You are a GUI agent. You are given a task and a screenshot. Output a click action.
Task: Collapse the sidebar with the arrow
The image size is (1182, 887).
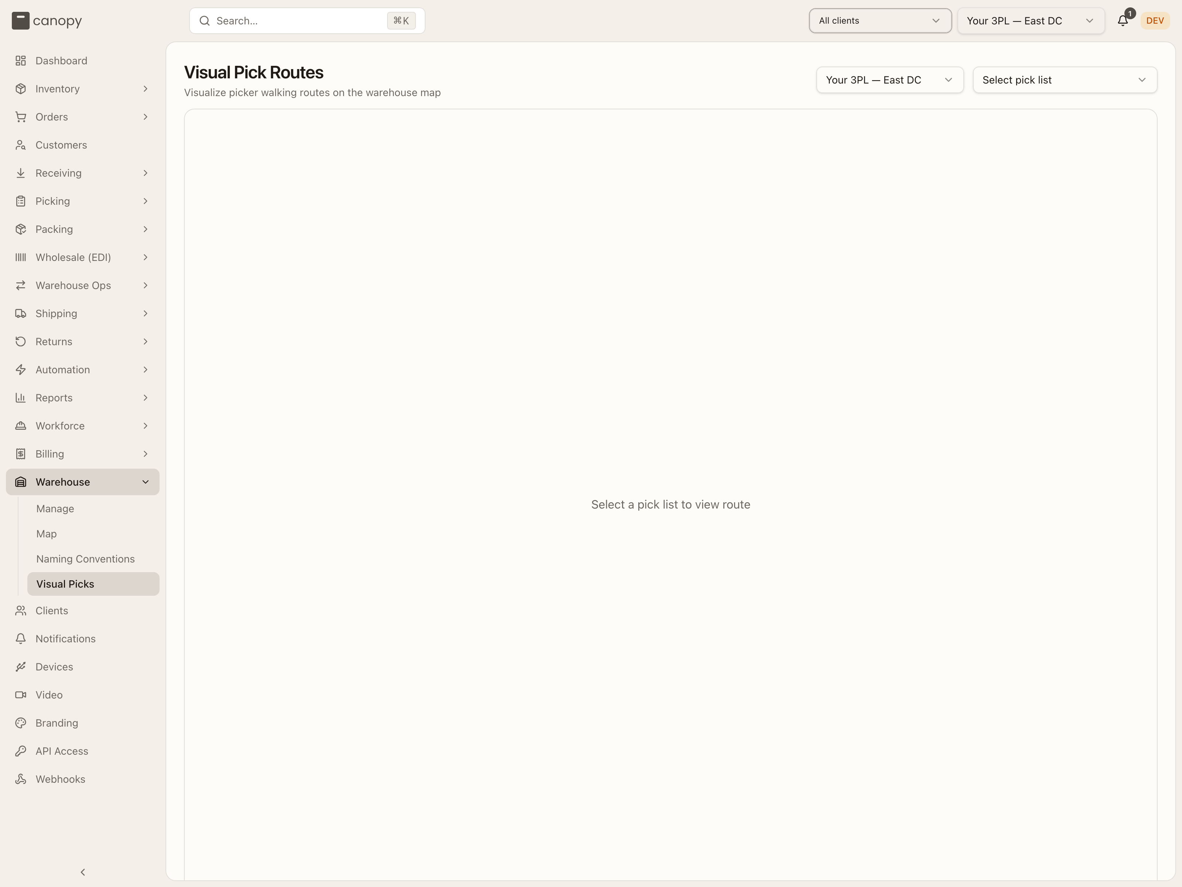83,872
